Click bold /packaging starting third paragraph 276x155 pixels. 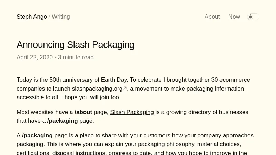[37, 136]
